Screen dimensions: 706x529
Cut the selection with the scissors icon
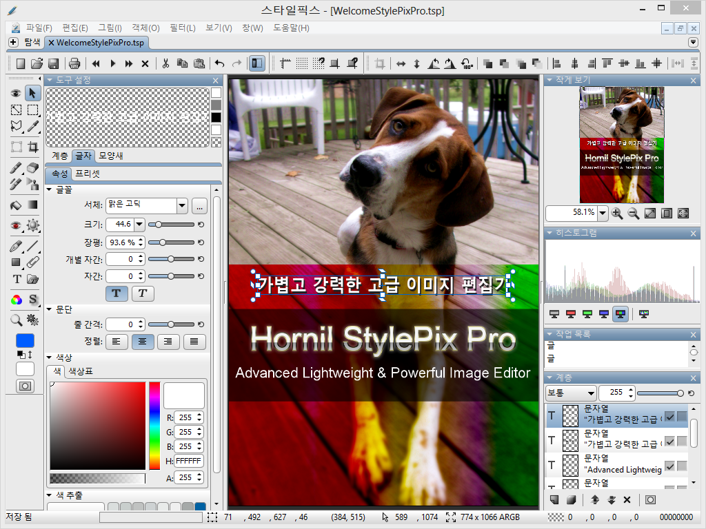[165, 63]
